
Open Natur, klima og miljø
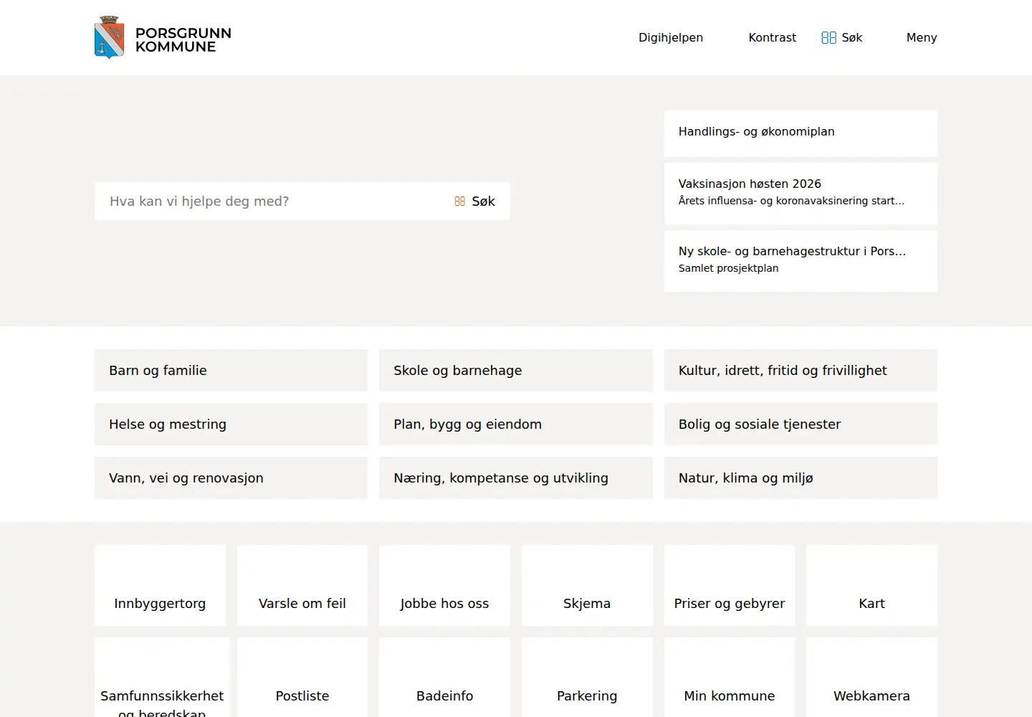pos(801,478)
